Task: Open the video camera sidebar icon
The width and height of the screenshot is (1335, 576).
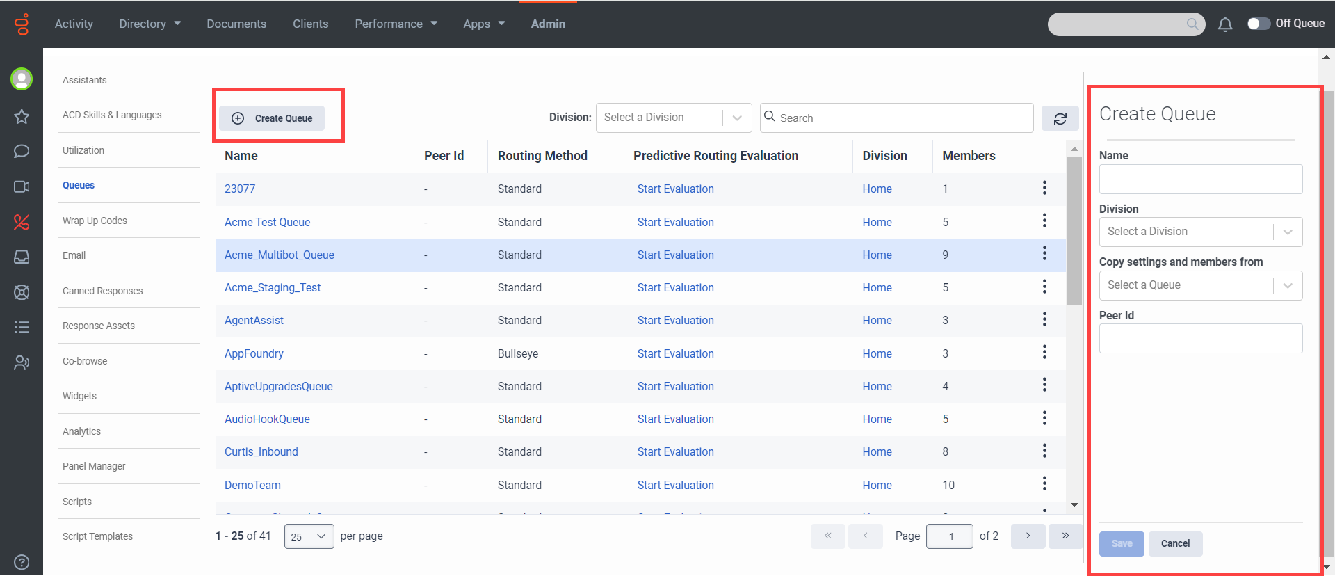Action: coord(22,186)
